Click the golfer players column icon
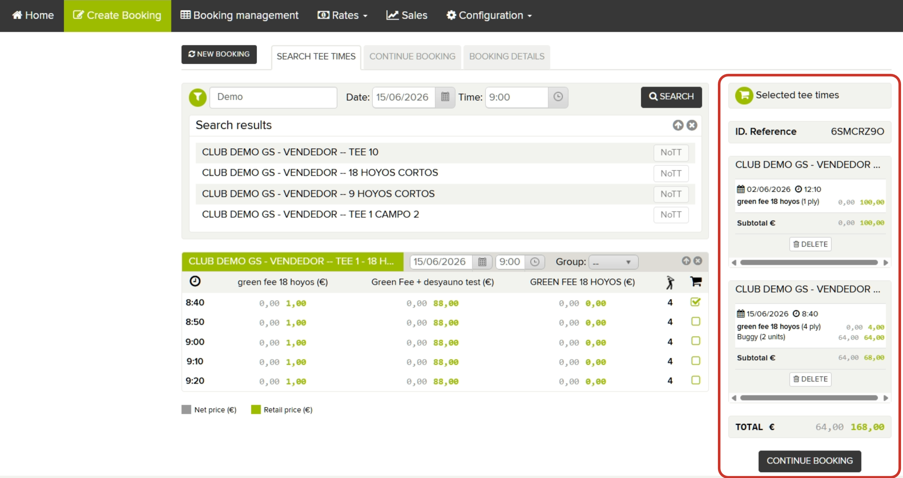The height and width of the screenshot is (478, 903). [x=670, y=283]
